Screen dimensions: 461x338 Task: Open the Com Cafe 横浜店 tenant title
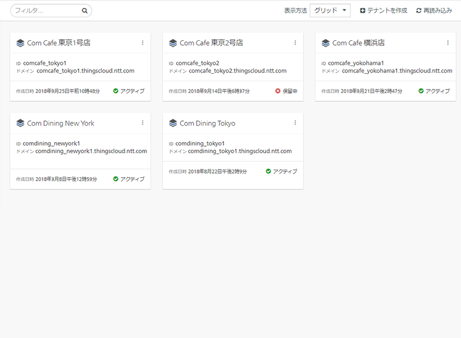[359, 43]
